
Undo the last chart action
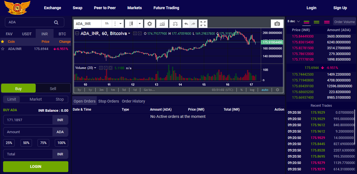point(186,24)
